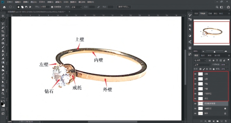Hide the 上壁 layer via eye icon

tap(195, 74)
